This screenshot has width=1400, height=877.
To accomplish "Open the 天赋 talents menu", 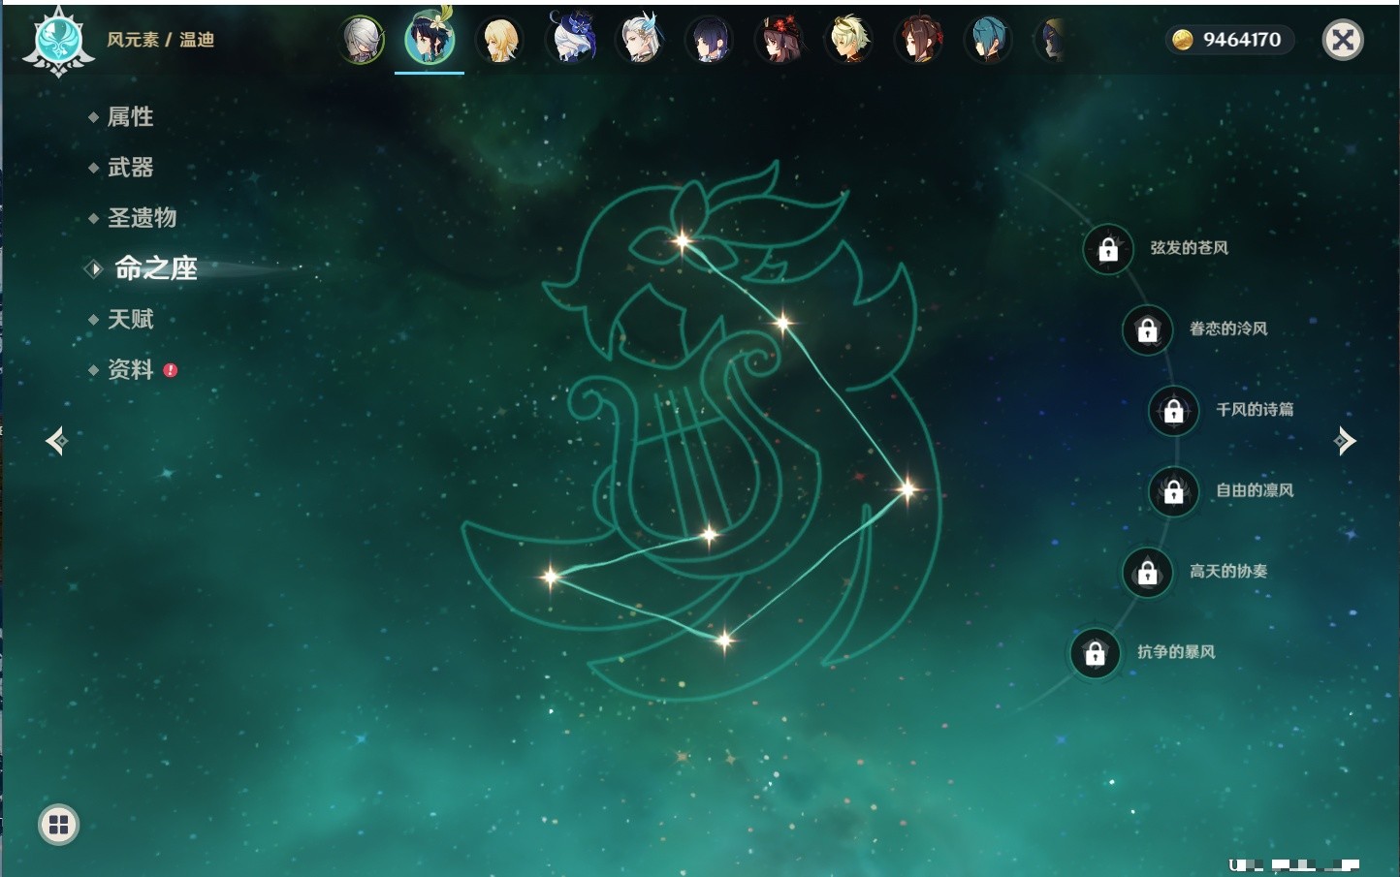I will click(130, 319).
